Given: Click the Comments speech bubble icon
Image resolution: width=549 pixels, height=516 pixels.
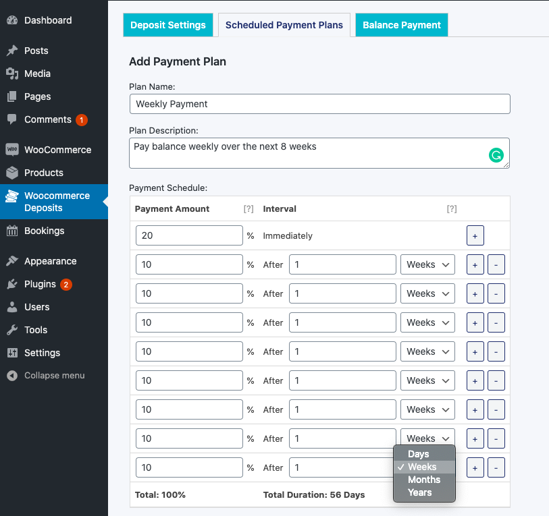Looking at the screenshot, I should (x=12, y=119).
